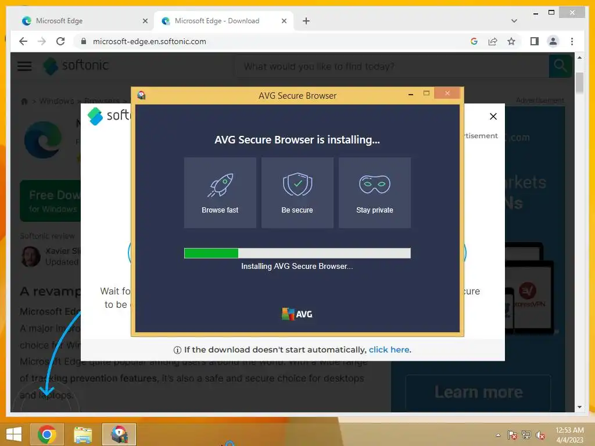Click the AVG installer taskbar icon
595x446 pixels.
pyautogui.click(x=119, y=434)
